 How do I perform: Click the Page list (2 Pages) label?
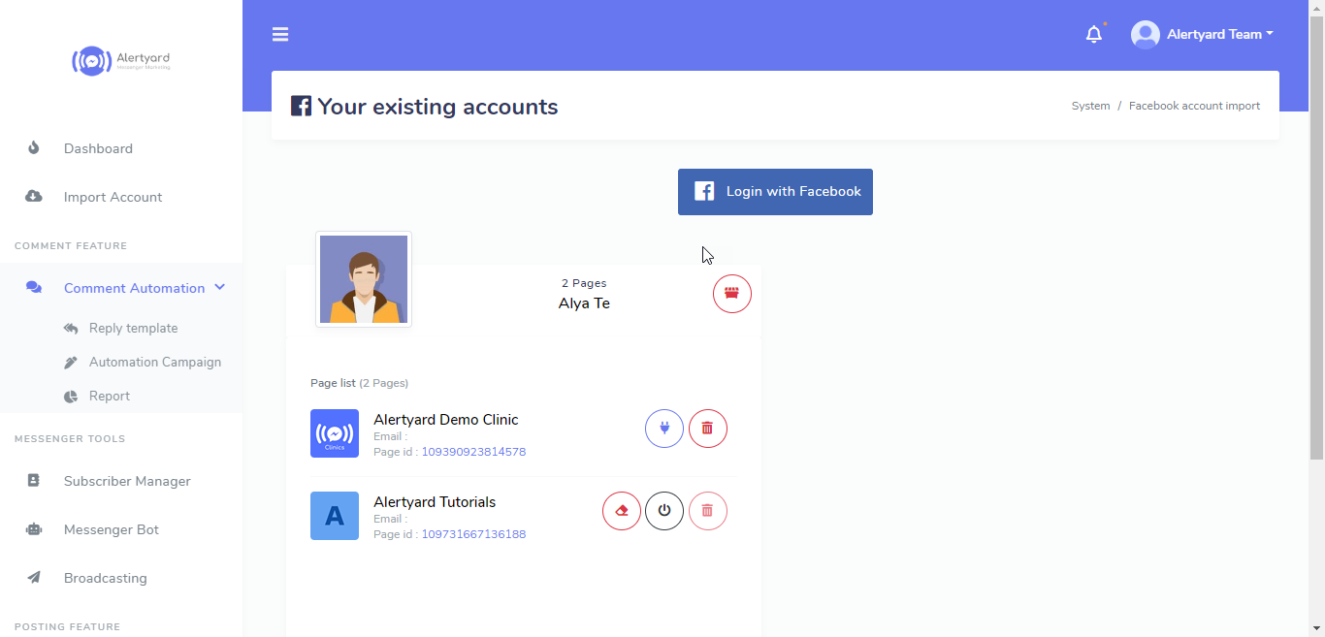(x=359, y=383)
